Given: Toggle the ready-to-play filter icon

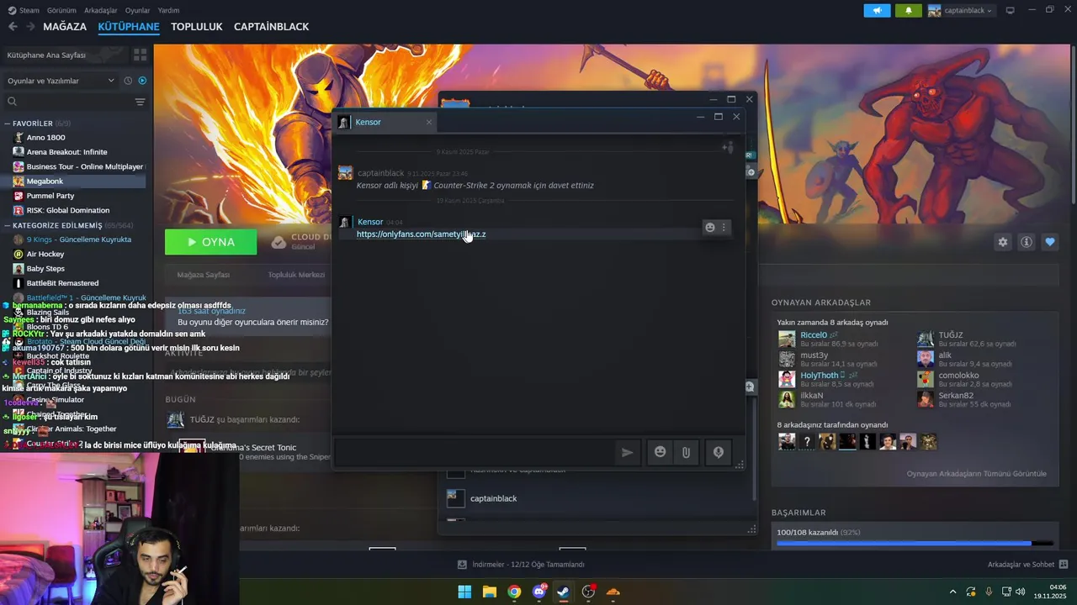Looking at the screenshot, I should tap(142, 81).
